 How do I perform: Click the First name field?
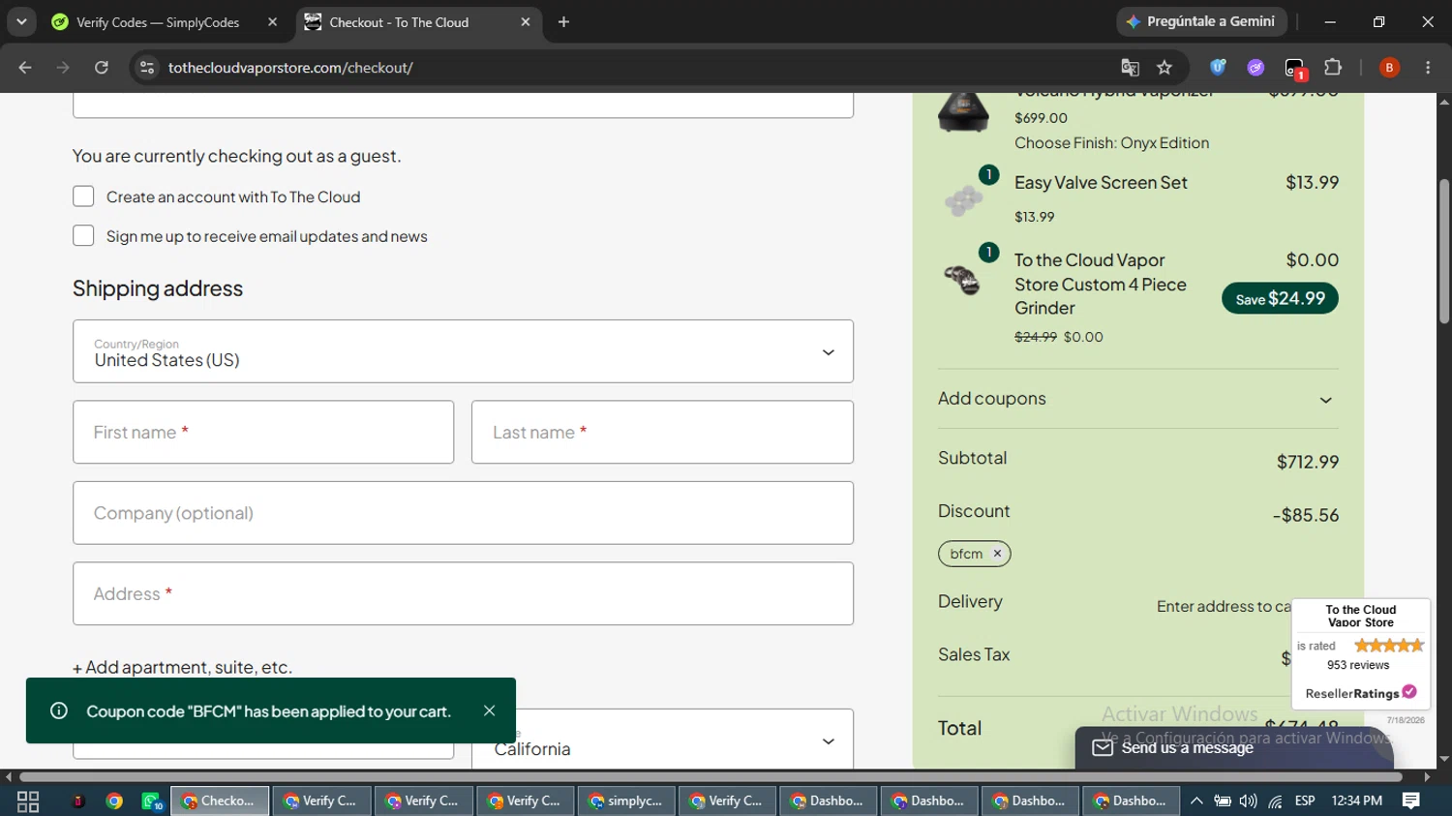[x=263, y=432]
